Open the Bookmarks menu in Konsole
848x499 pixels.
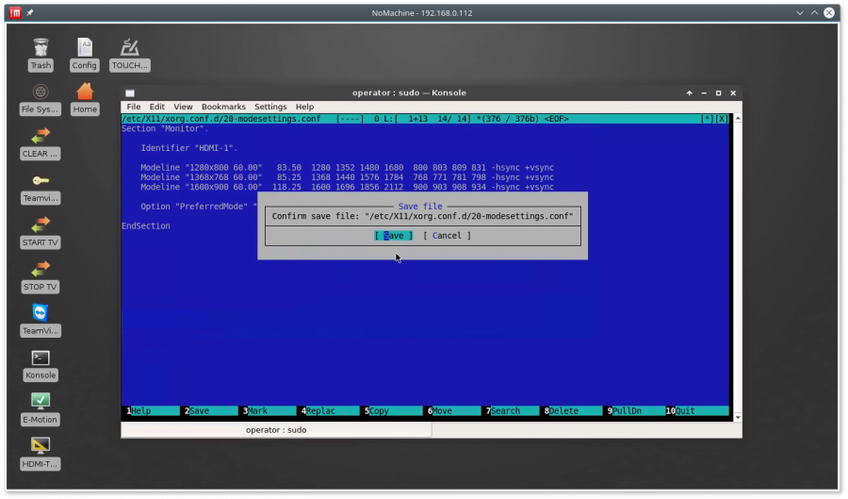223,107
